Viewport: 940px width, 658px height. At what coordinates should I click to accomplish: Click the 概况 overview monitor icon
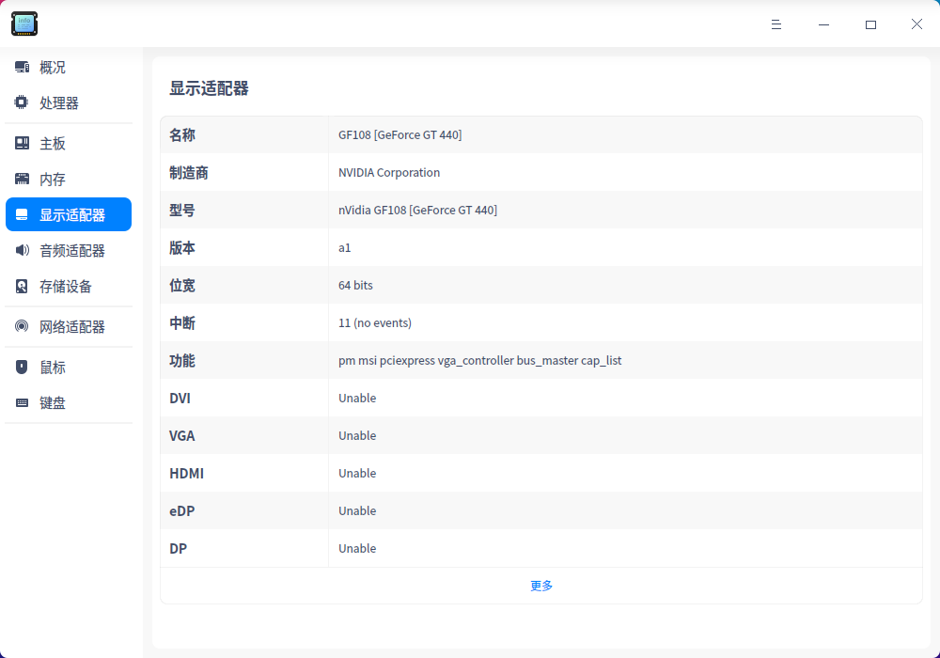coord(21,67)
